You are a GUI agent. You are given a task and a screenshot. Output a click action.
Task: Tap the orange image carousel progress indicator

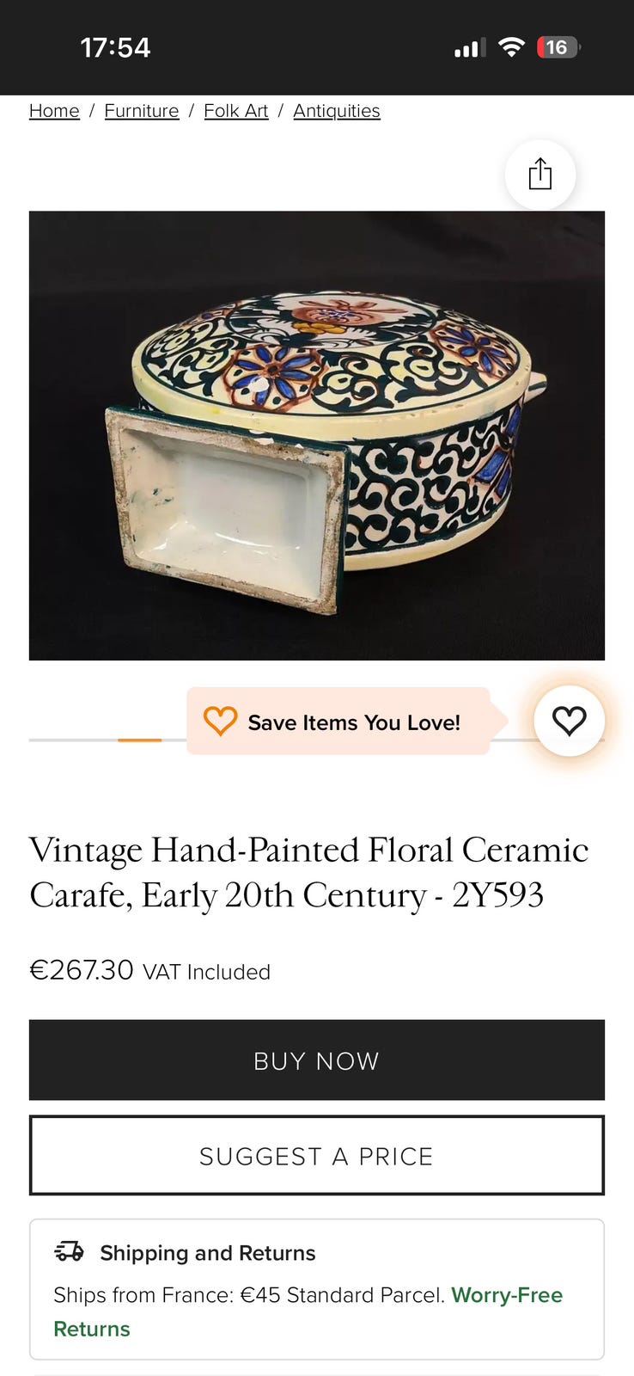click(x=139, y=740)
